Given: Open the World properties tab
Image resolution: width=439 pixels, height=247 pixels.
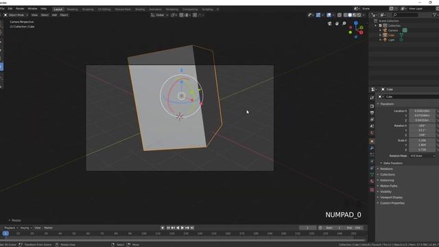Looking at the screenshot, I should click(372, 133).
